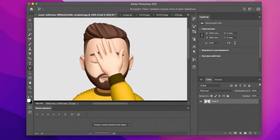Toggle lock all for the layer
This screenshot has height=140, width=280.
(228, 96)
